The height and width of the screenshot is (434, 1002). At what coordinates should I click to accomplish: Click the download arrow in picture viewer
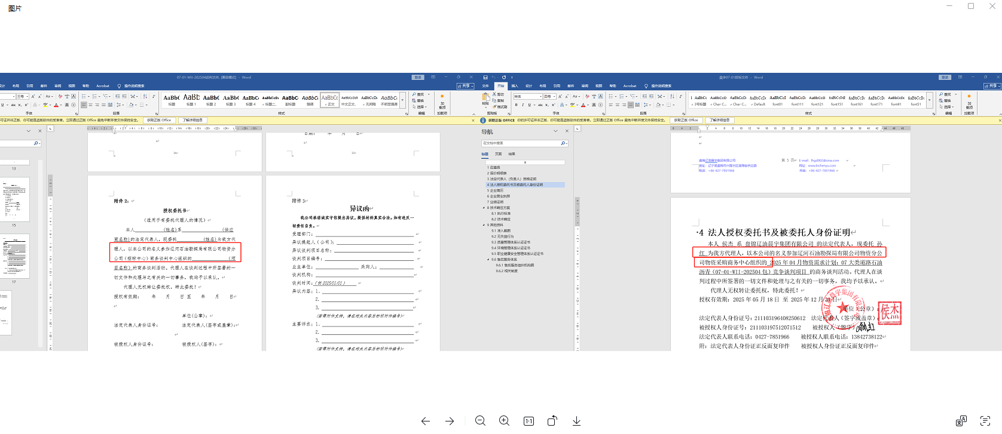pyautogui.click(x=576, y=421)
